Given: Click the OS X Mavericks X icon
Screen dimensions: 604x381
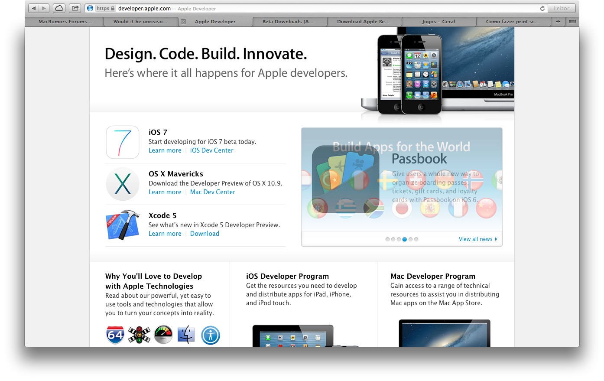Looking at the screenshot, I should click(x=123, y=184).
